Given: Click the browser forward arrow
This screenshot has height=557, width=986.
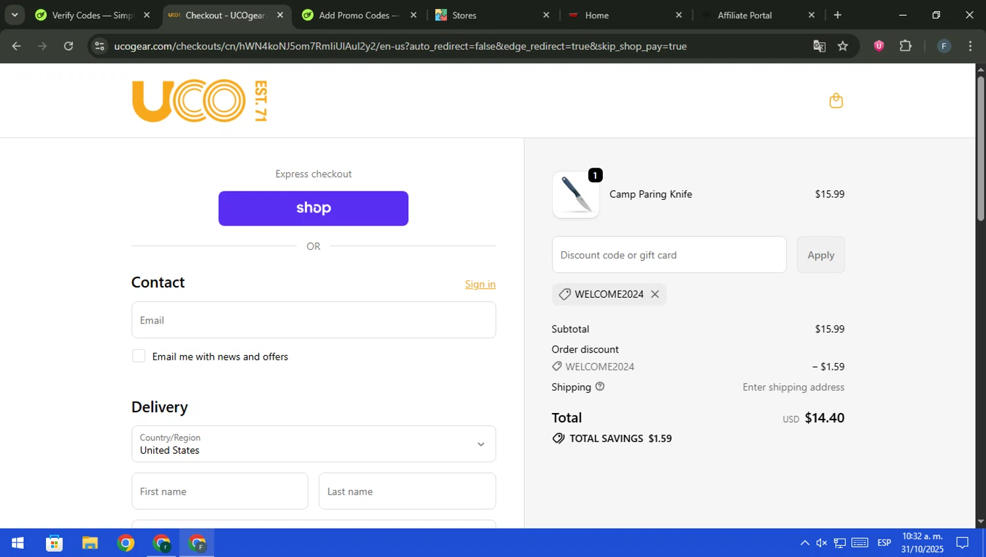Looking at the screenshot, I should (x=42, y=46).
